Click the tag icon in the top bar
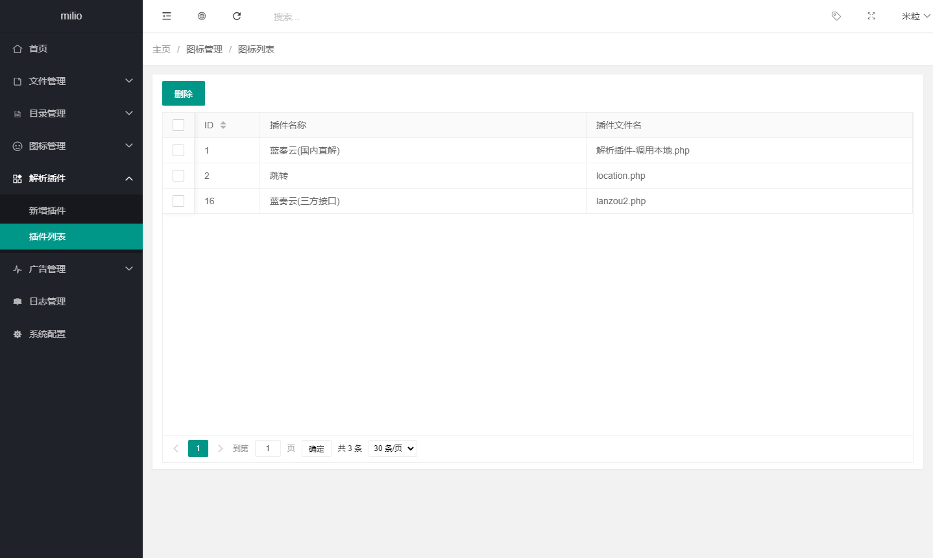The width and height of the screenshot is (933, 558). coord(836,16)
